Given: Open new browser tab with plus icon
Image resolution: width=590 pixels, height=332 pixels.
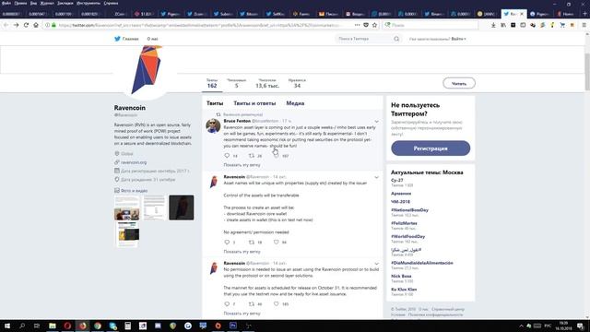Looking at the screenshot, I should (584, 14).
